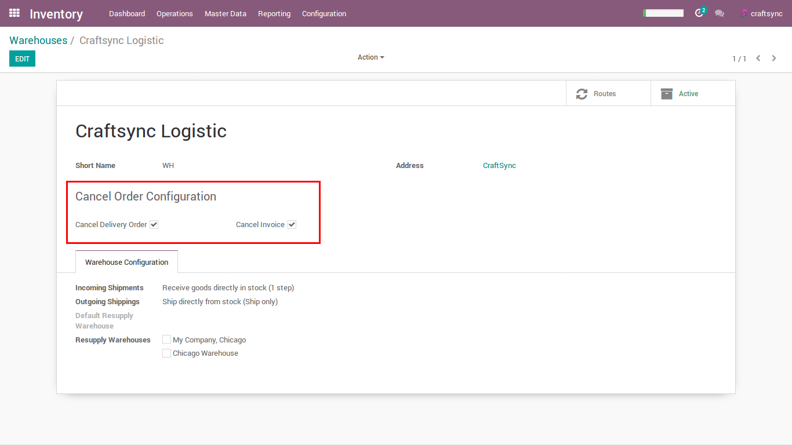This screenshot has width=792, height=445.
Task: Open the Operations menu
Action: pos(175,13)
